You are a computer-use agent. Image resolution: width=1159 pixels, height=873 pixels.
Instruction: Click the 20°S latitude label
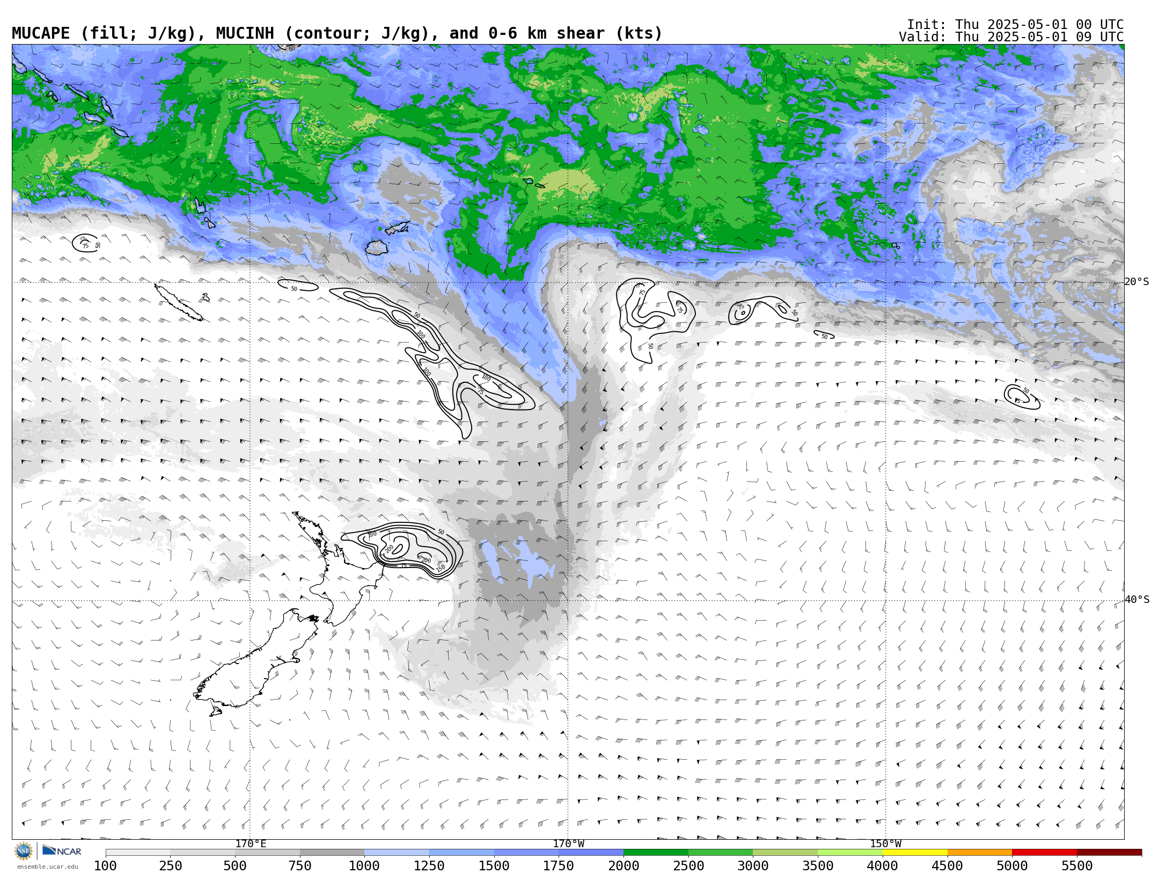tap(1137, 282)
